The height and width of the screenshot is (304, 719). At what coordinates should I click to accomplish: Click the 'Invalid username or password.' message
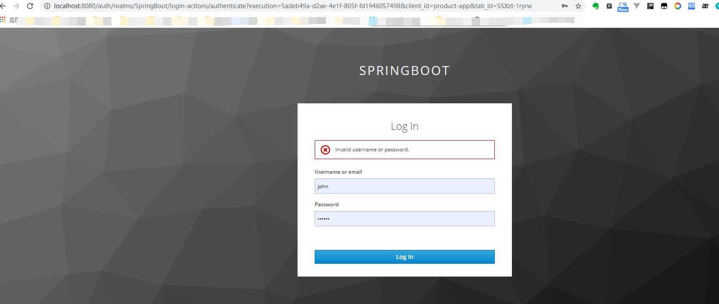(372, 150)
